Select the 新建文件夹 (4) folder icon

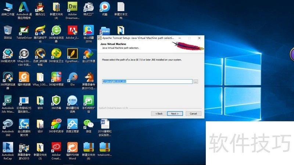coord(56,7)
